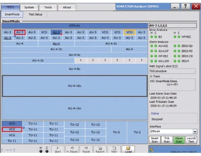Toggle the green Alarm Scan button
Viewport: 201px width, 156px height.
(178, 140)
